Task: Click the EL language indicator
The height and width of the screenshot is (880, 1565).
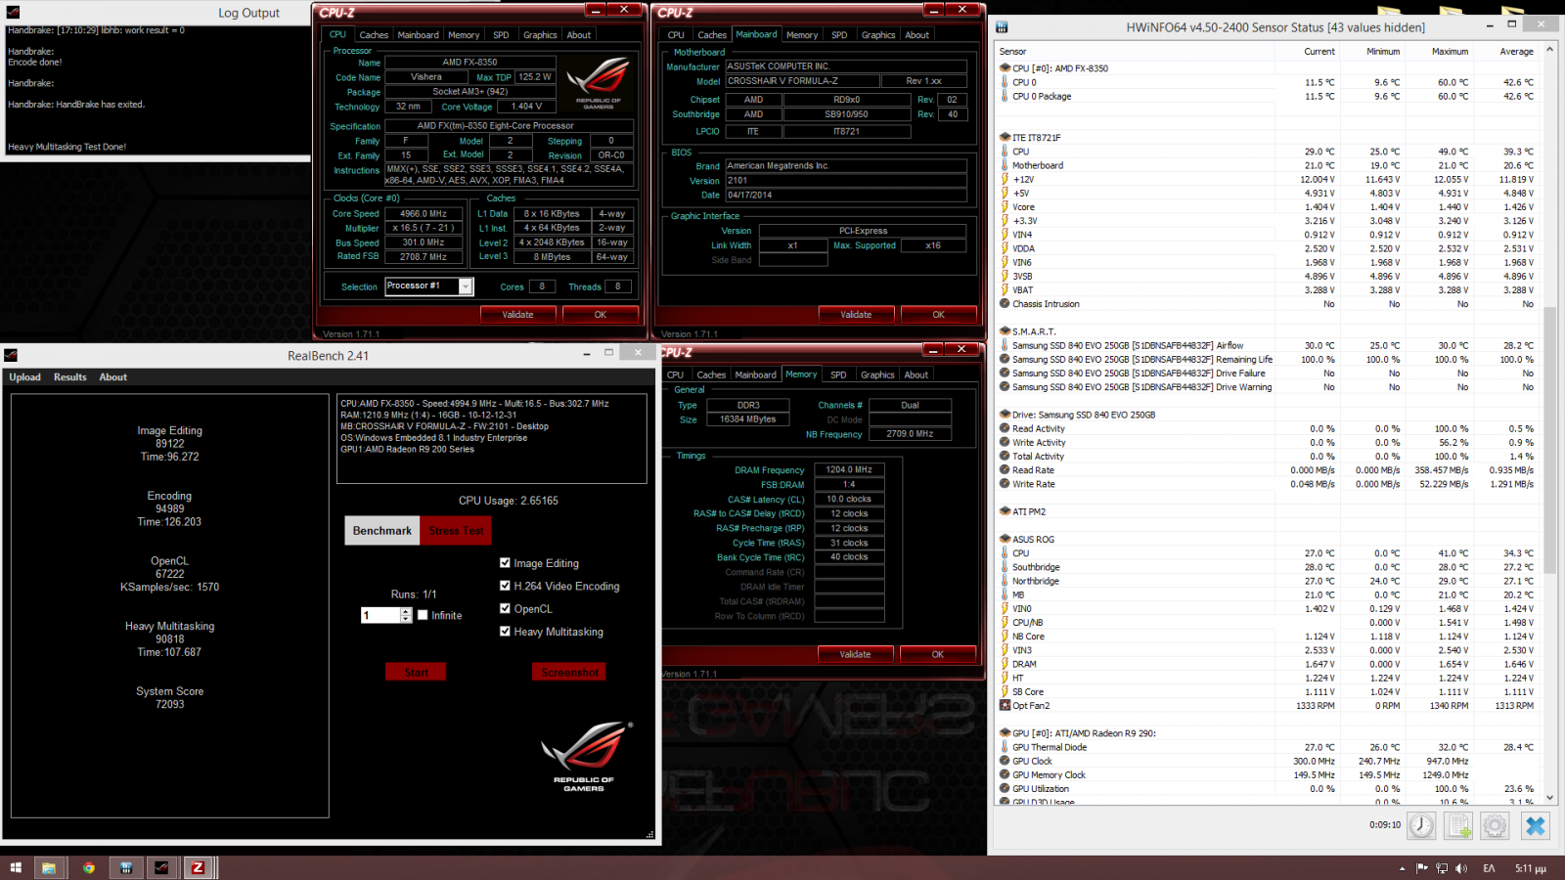Action: pyautogui.click(x=1489, y=868)
